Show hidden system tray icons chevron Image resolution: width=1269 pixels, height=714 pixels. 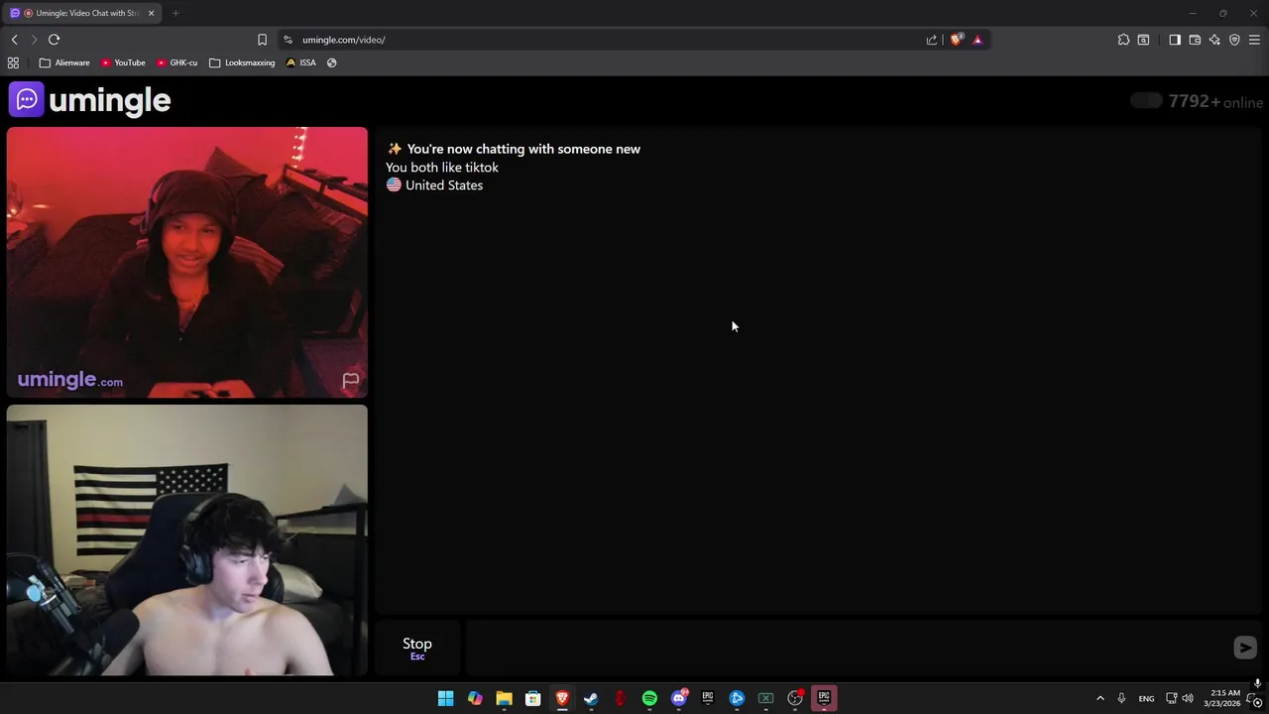pos(1099,698)
